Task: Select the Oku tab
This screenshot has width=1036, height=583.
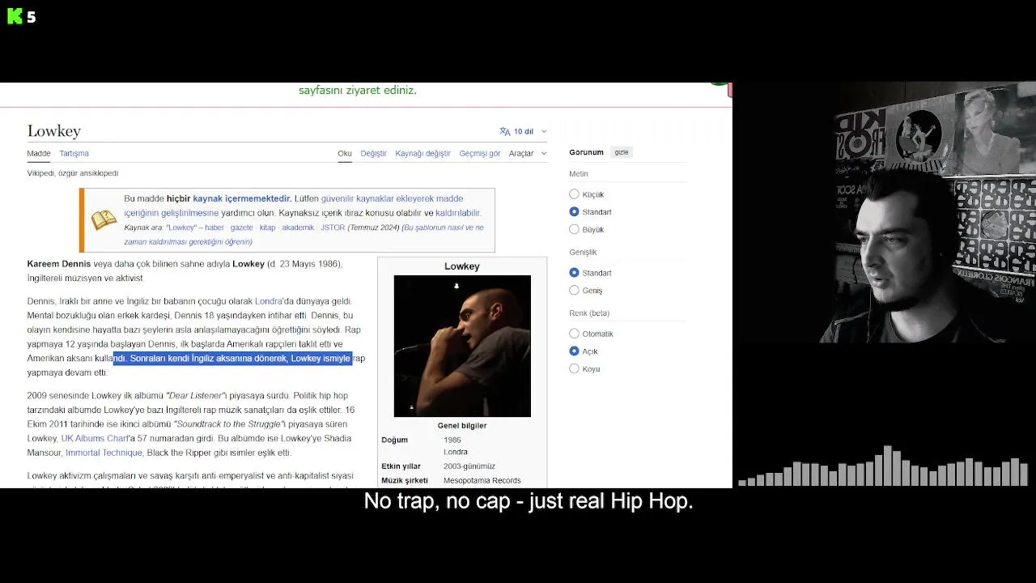Action: click(345, 153)
